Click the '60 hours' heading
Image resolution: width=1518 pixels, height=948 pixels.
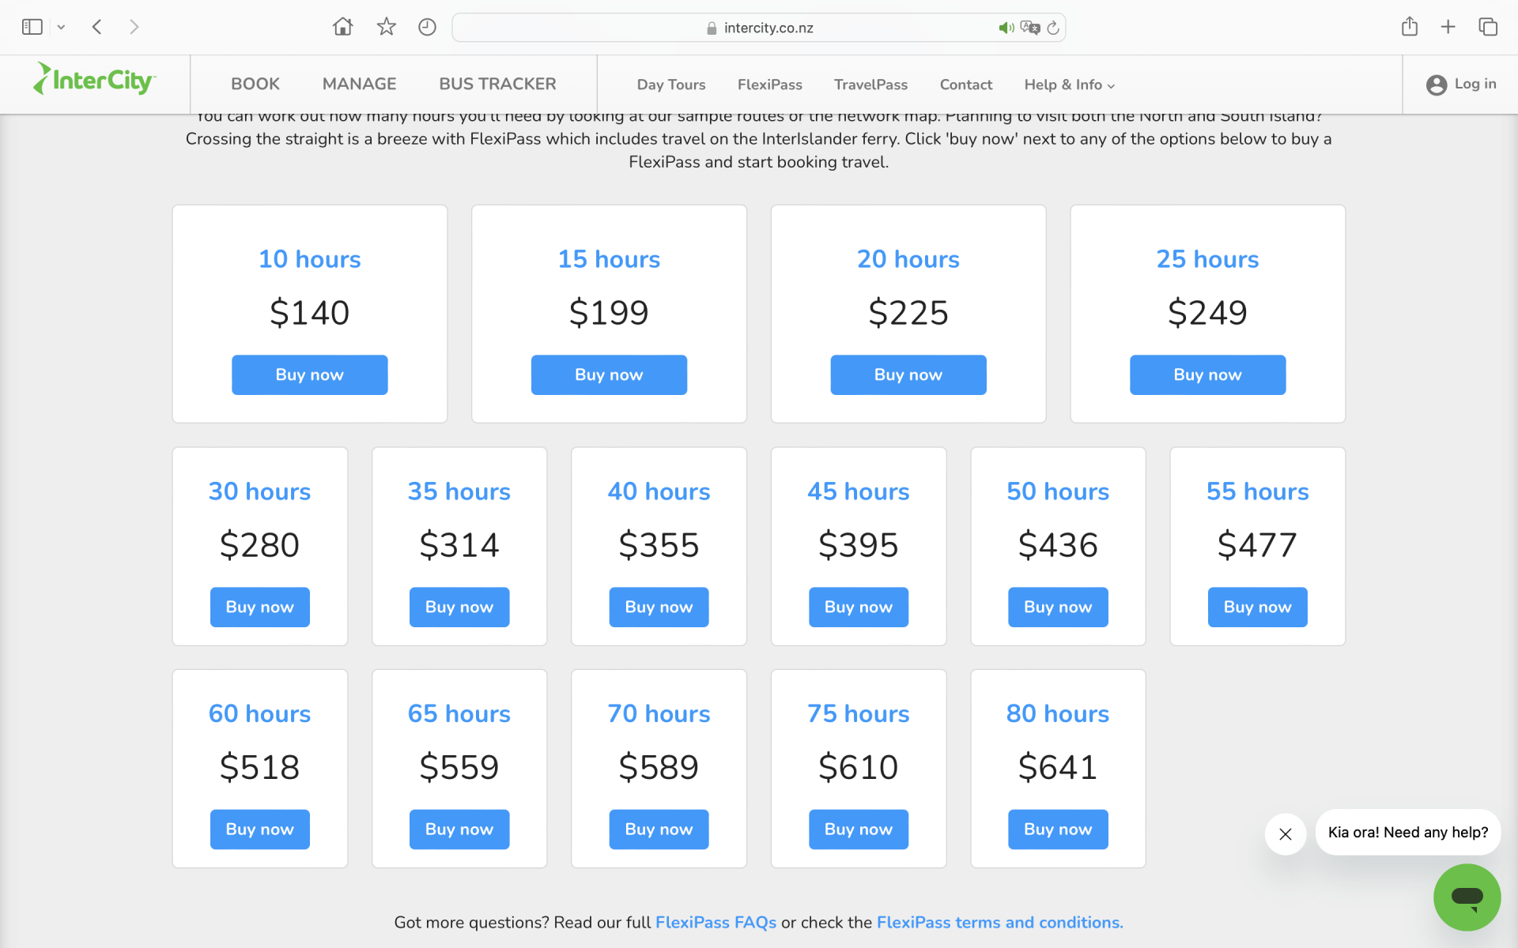point(260,713)
